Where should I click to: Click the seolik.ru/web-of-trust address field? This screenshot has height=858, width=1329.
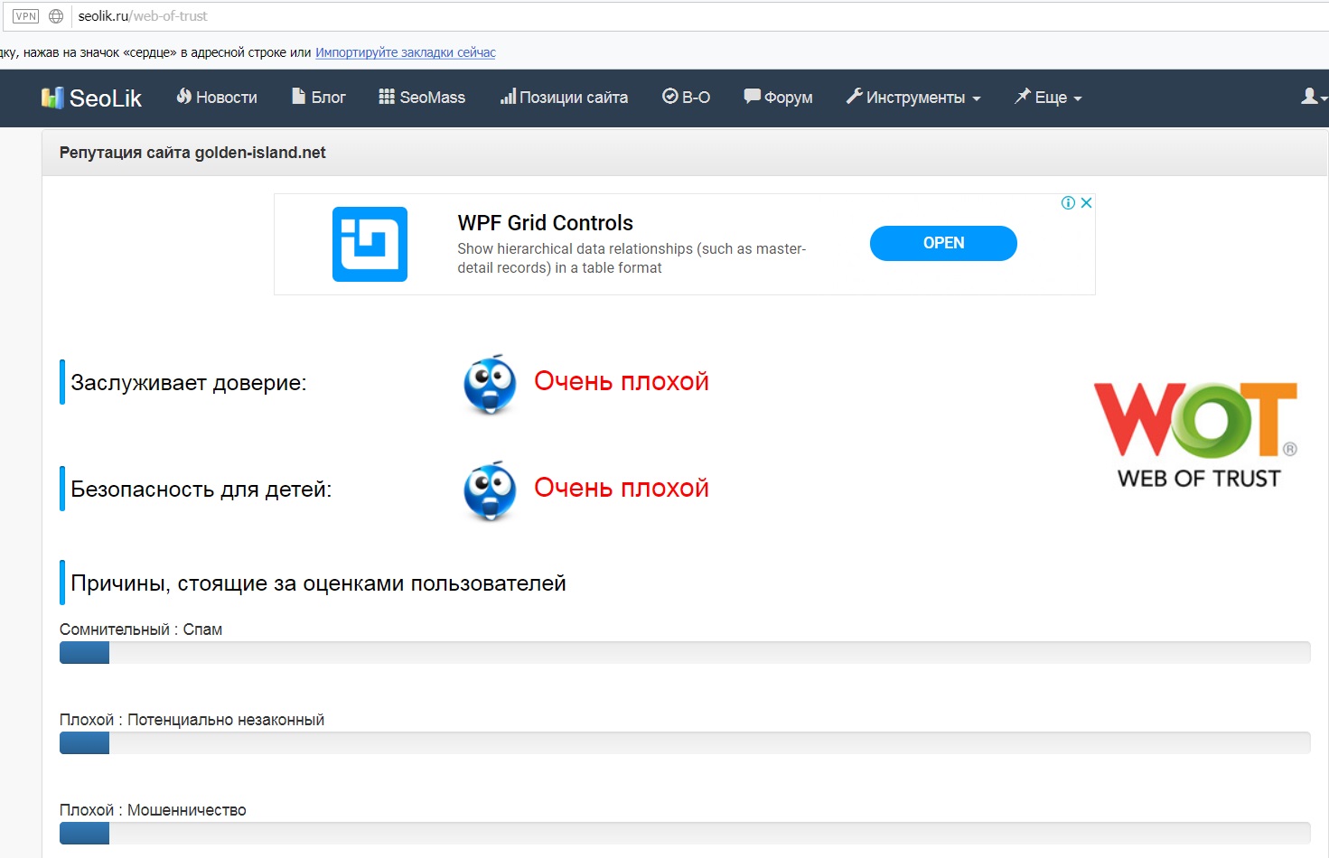pos(700,16)
